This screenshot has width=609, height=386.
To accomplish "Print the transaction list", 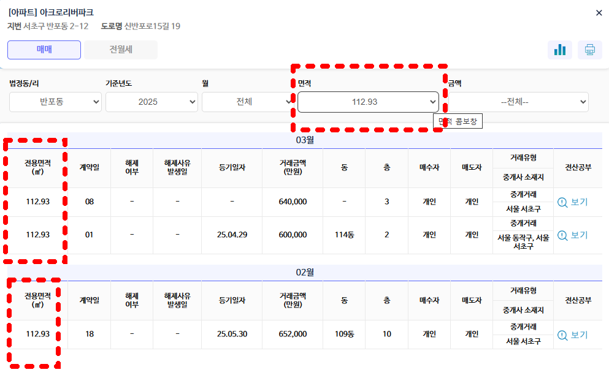I will (589, 50).
